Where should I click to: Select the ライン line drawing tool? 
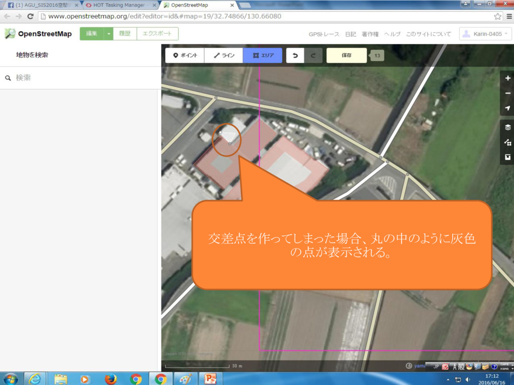[223, 55]
